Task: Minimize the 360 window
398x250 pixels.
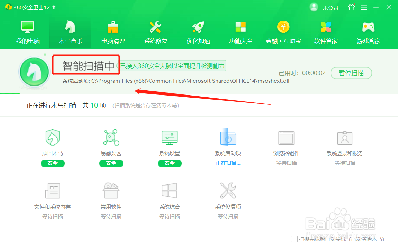Action: point(376,7)
